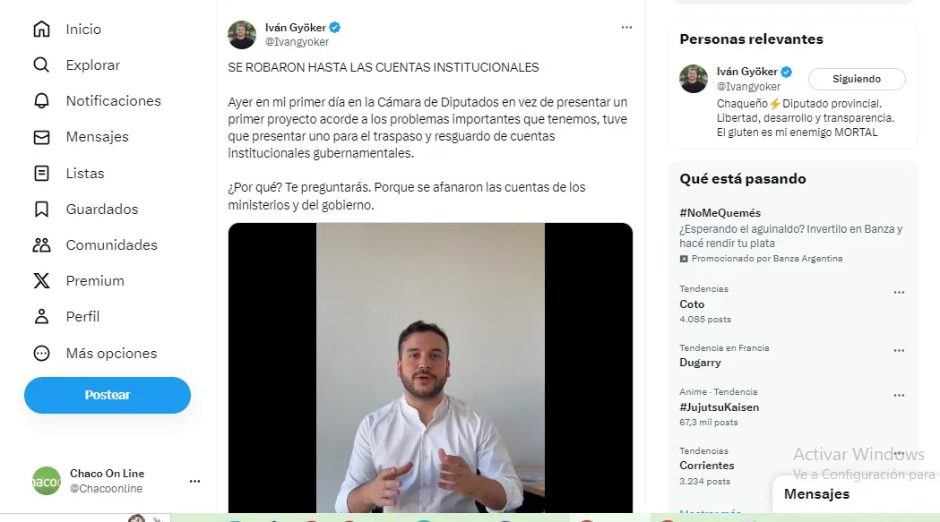Open the Comunidades people icon
The image size is (940, 522).
pos(41,245)
